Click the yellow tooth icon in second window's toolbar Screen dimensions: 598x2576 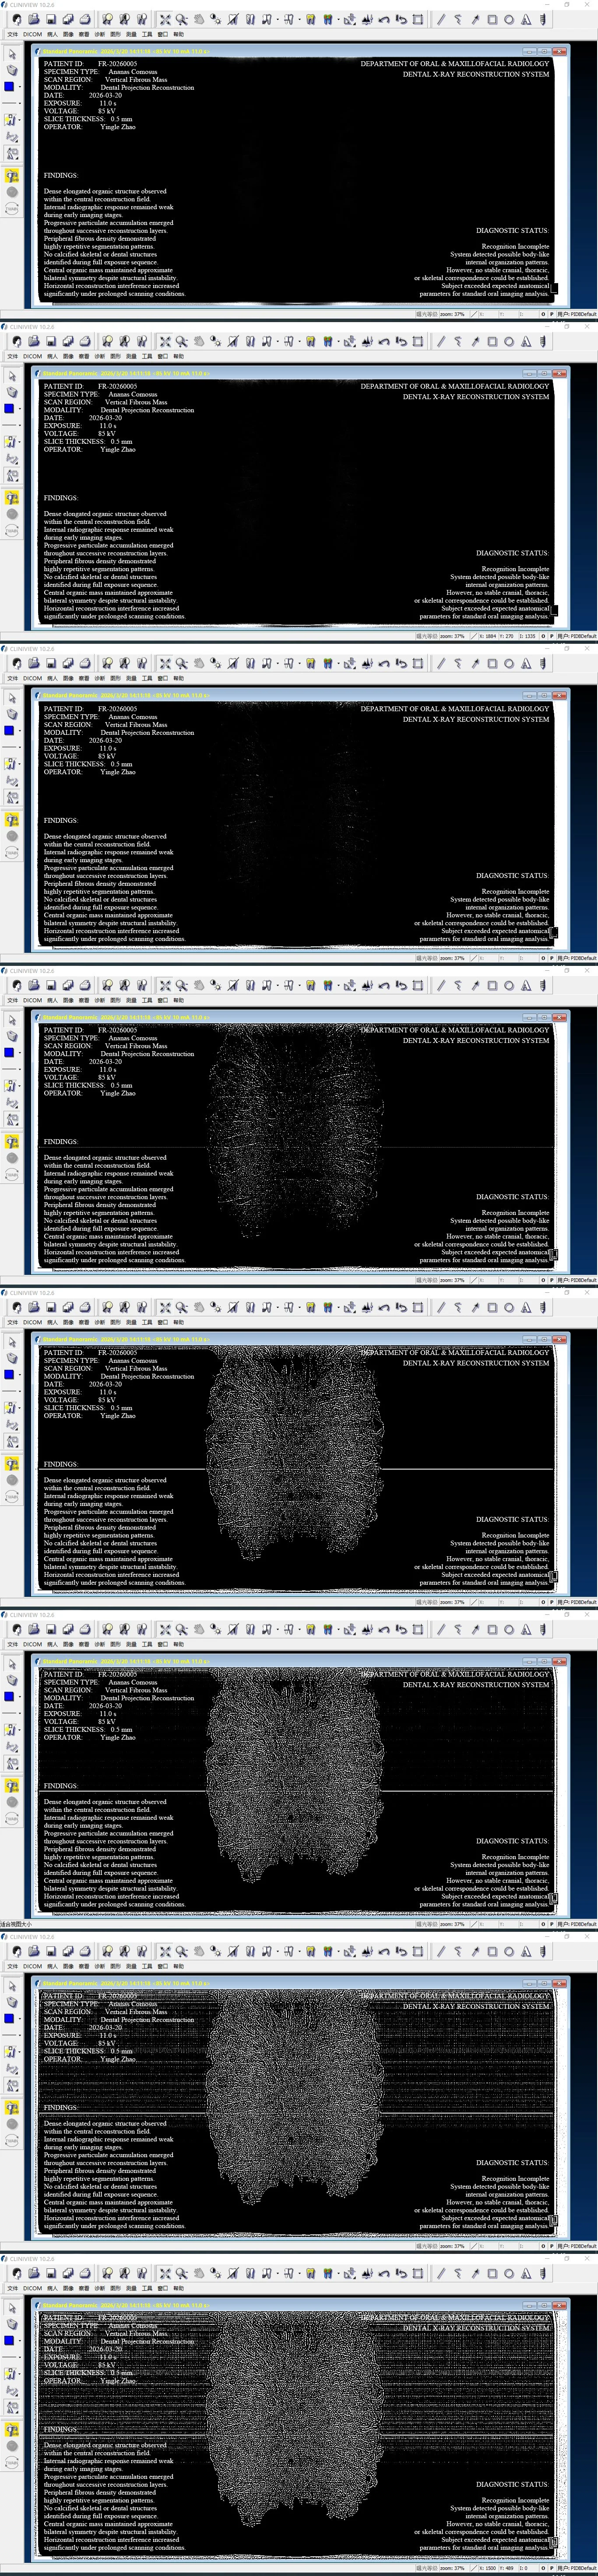click(x=311, y=341)
